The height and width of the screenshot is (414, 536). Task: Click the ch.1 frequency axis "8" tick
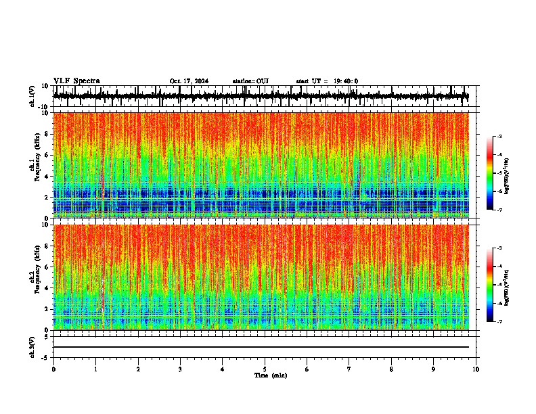tap(47, 134)
